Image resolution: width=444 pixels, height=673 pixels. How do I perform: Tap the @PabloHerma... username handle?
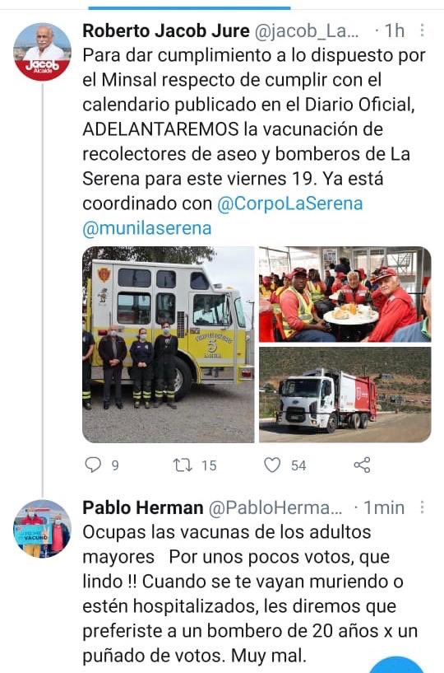pos(275,507)
